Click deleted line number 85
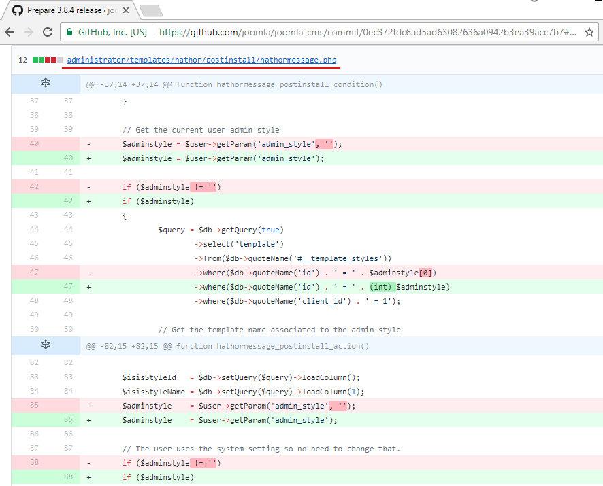 tap(34, 405)
